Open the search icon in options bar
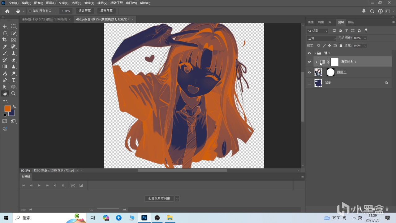The height and width of the screenshot is (223, 396). point(372,11)
